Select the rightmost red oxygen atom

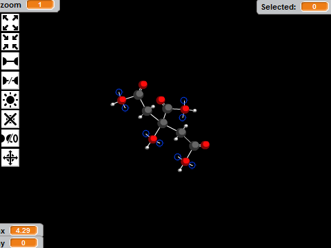pos(205,145)
